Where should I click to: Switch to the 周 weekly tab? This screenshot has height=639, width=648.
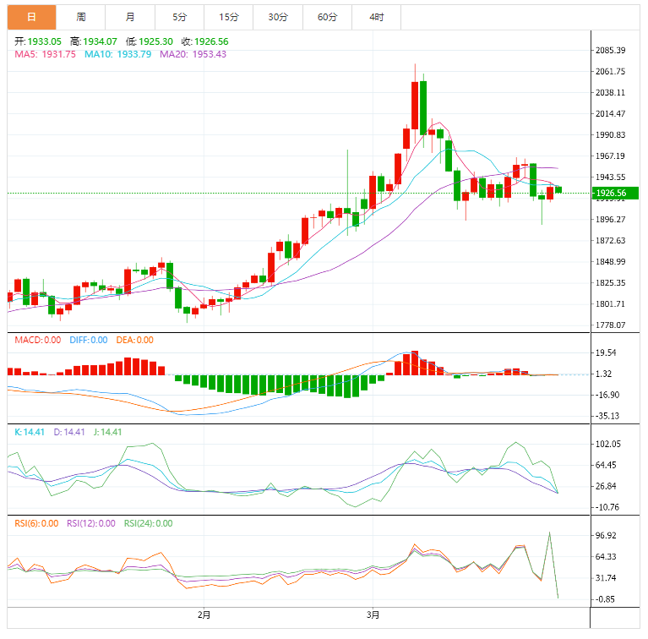(80, 17)
